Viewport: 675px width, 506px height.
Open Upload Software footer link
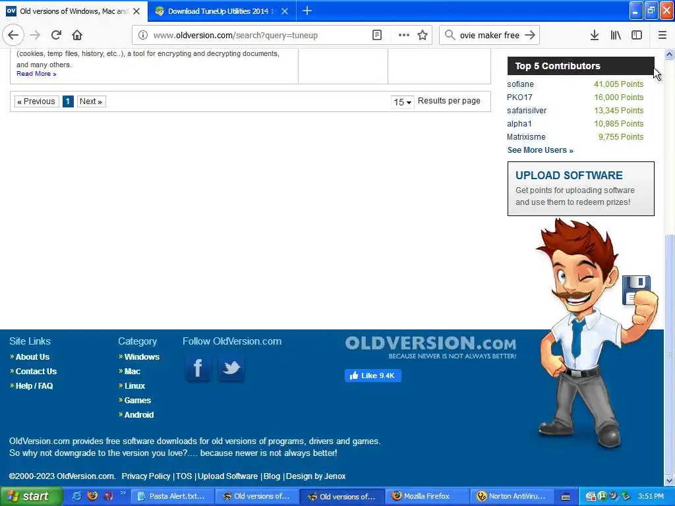(227, 476)
